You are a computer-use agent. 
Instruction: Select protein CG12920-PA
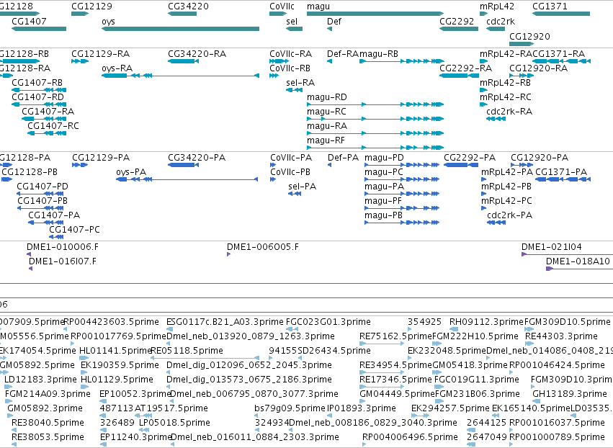(x=522, y=165)
